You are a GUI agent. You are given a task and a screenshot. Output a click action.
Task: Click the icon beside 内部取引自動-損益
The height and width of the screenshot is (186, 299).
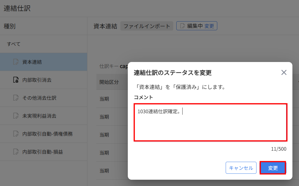click(16, 152)
